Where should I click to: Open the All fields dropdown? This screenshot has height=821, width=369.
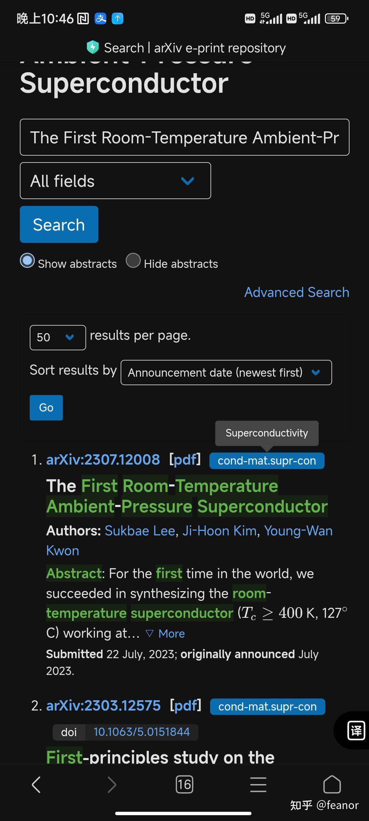[115, 181]
